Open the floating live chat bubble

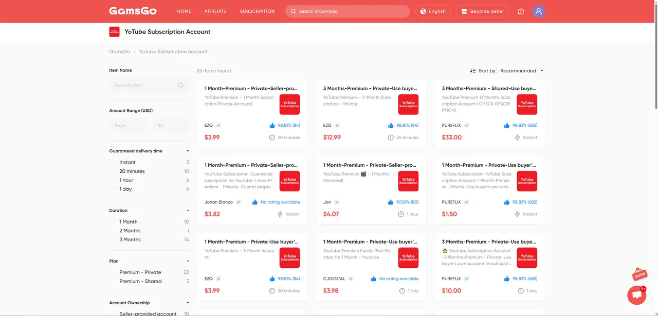[636, 295]
